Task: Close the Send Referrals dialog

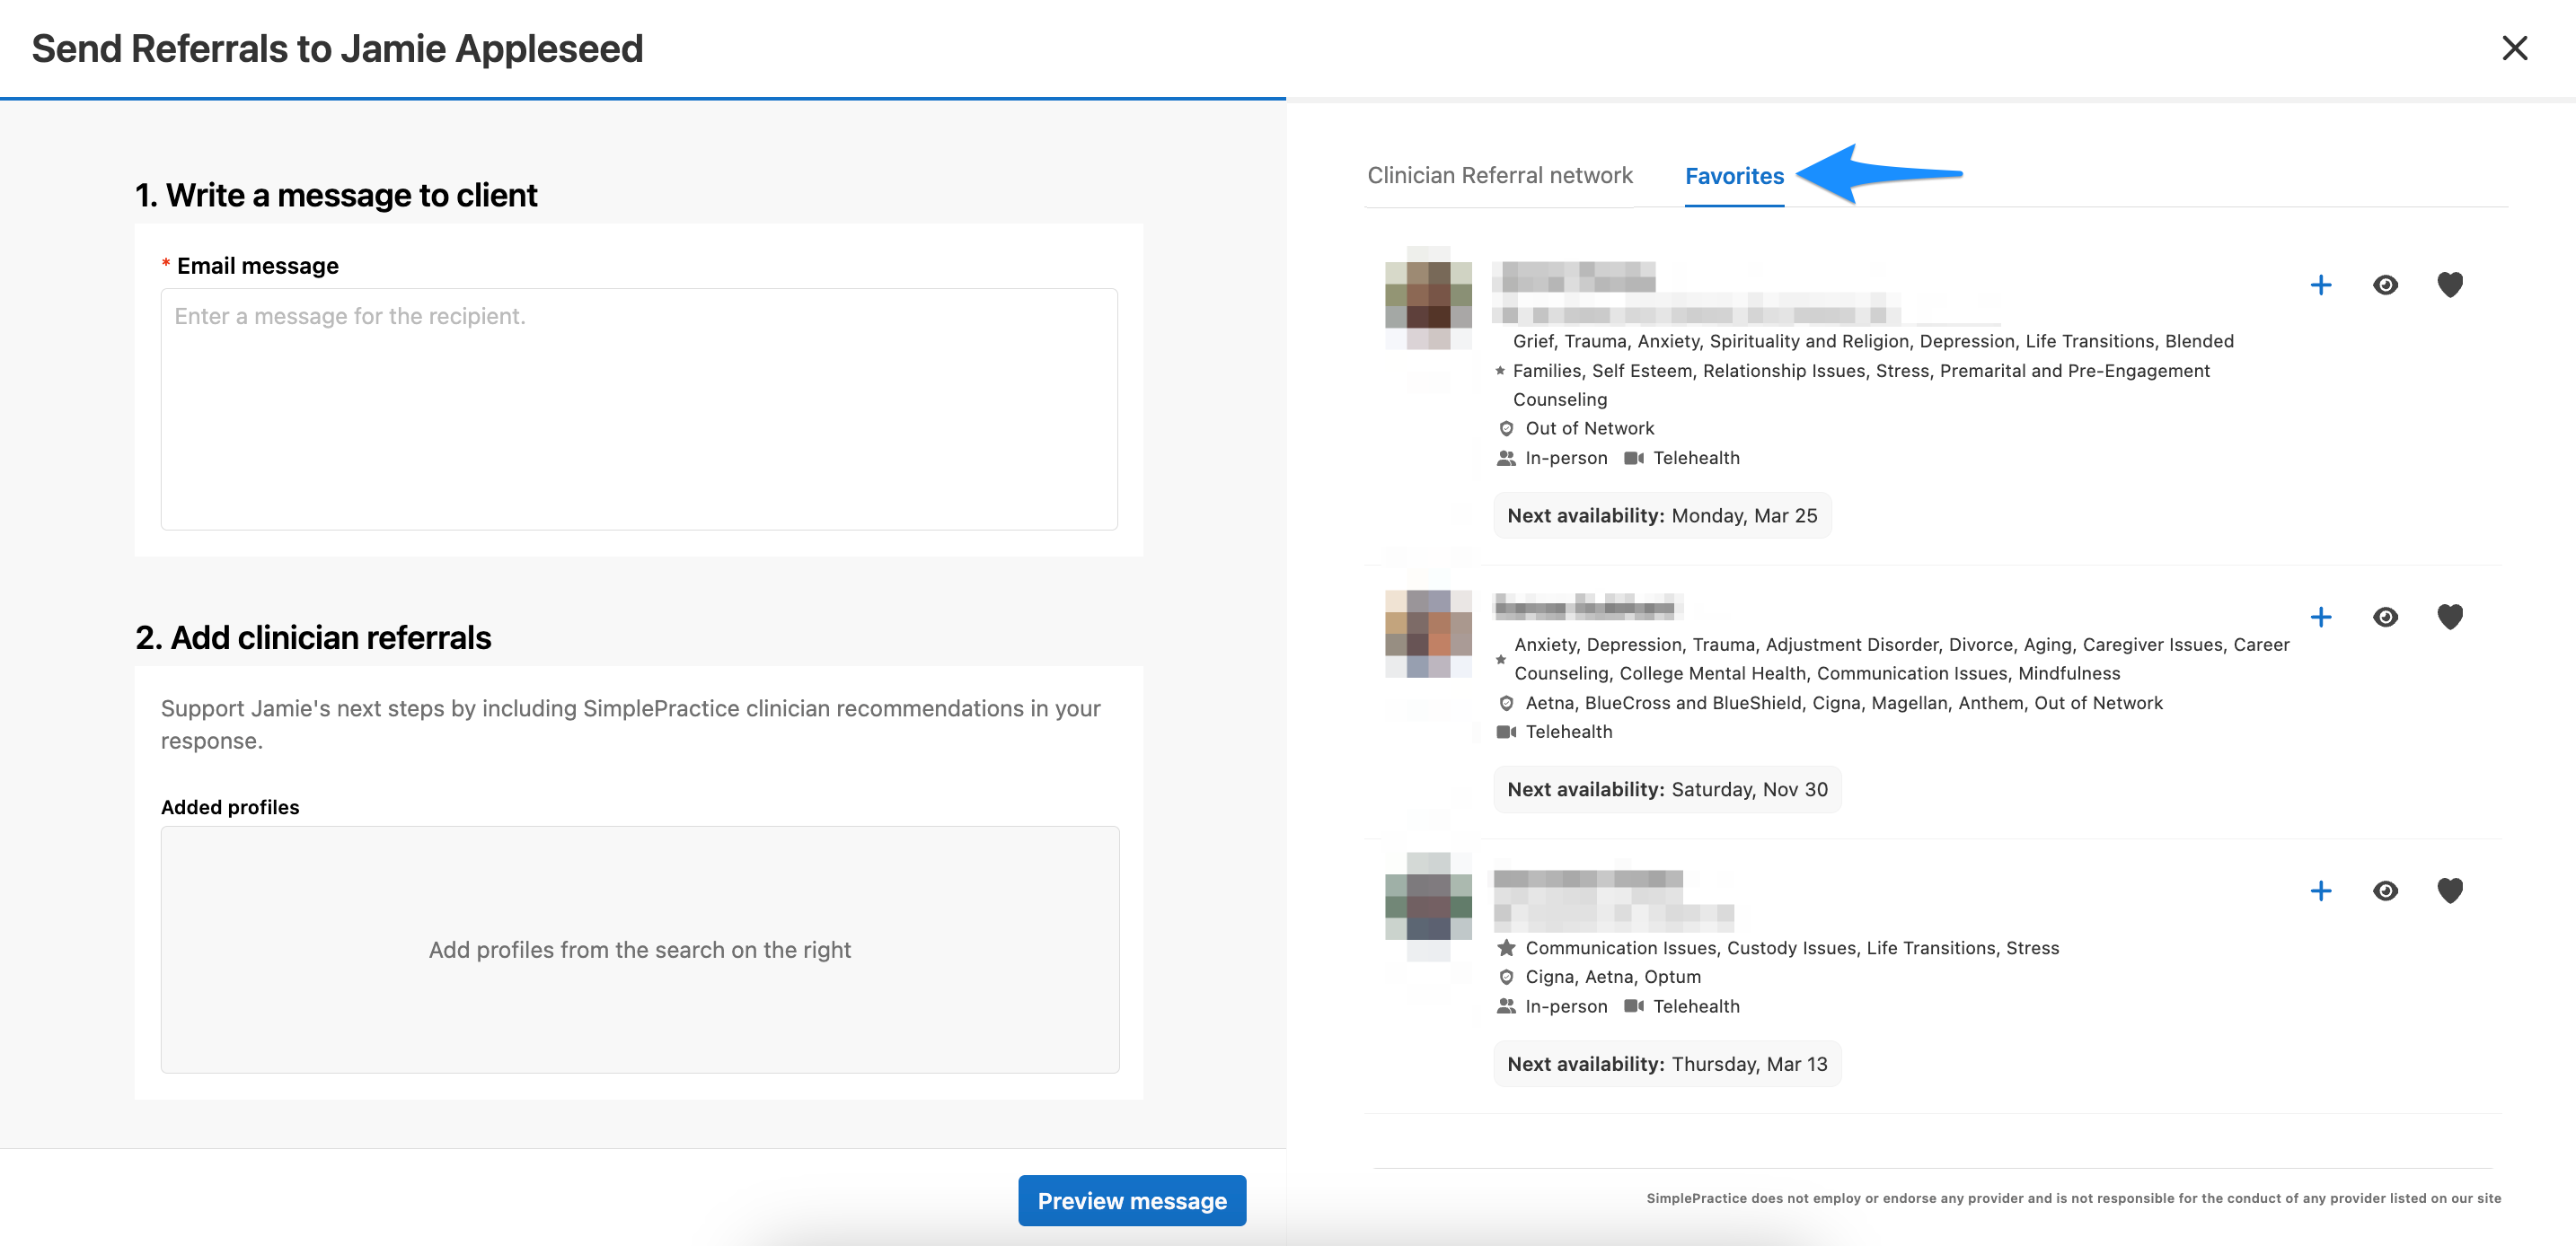Action: pyautogui.click(x=2514, y=47)
